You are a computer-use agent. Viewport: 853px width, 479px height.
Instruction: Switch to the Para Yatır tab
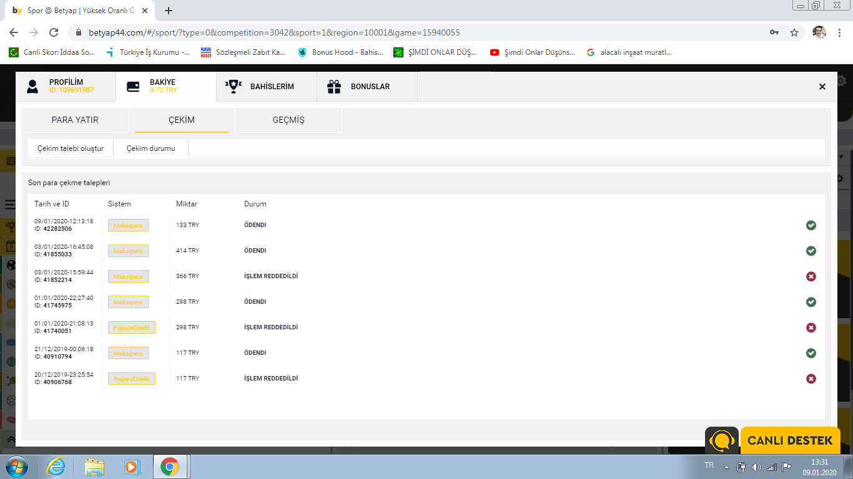(75, 120)
